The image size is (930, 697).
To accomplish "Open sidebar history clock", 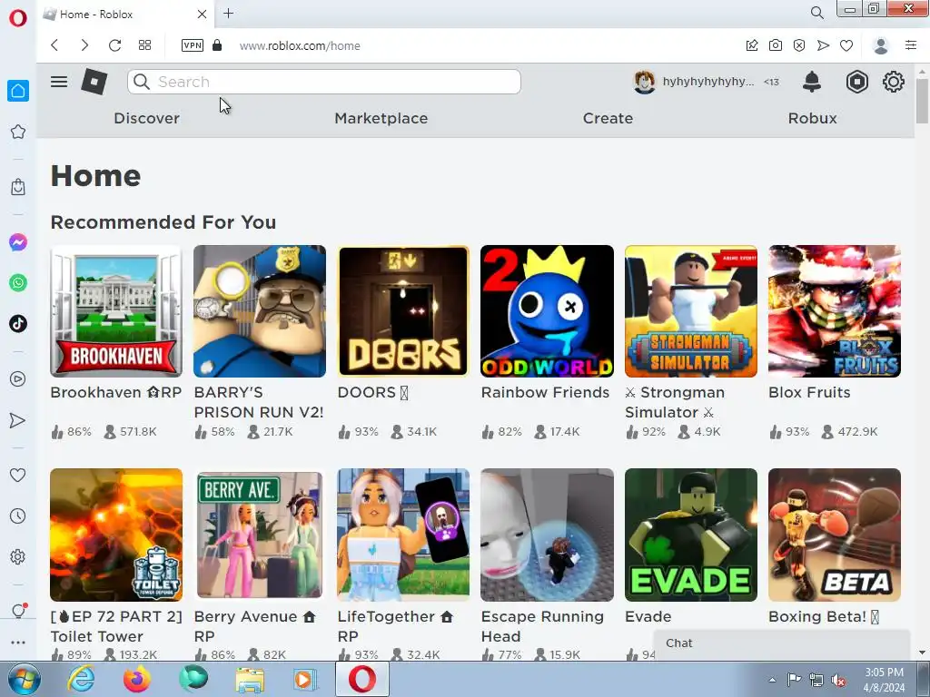I will tap(18, 516).
